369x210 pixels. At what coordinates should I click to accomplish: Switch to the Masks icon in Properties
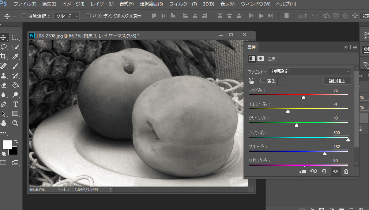click(x=260, y=59)
